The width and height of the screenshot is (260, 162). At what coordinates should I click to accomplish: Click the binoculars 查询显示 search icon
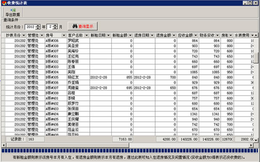75,26
